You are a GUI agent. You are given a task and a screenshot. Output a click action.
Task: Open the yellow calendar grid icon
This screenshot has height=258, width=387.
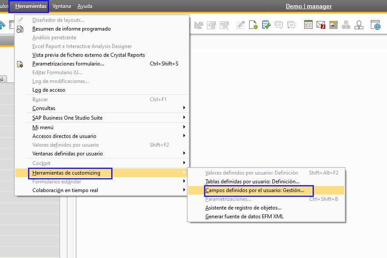pyautogui.click(x=334, y=25)
